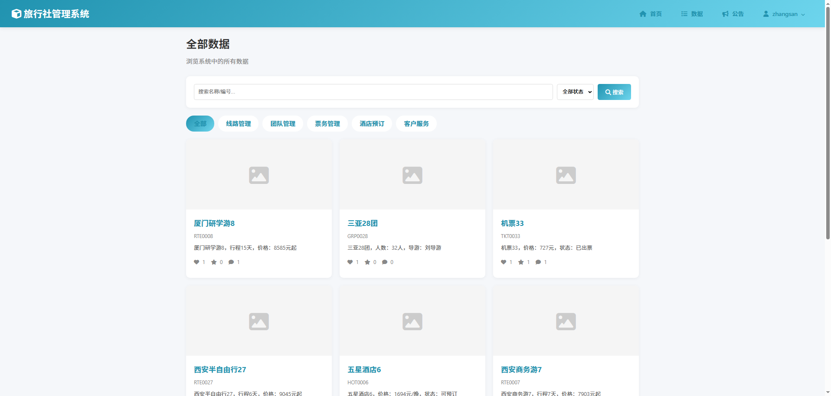Open comments on 机票33 card
The height and width of the screenshot is (396, 831).
pyautogui.click(x=538, y=262)
